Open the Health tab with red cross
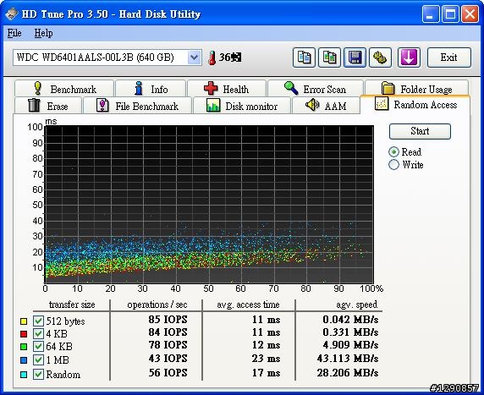This screenshot has width=484, height=395. point(227,89)
